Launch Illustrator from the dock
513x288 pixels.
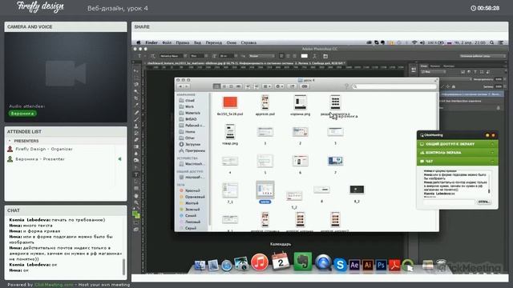[x=367, y=265]
